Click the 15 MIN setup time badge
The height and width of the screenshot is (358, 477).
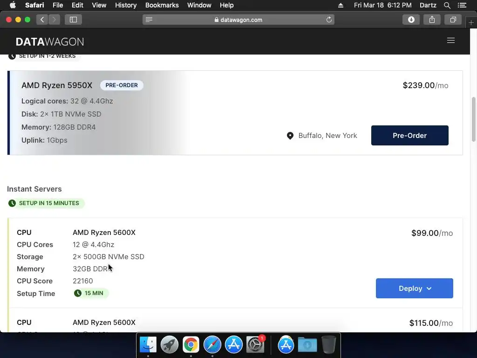[91, 293]
